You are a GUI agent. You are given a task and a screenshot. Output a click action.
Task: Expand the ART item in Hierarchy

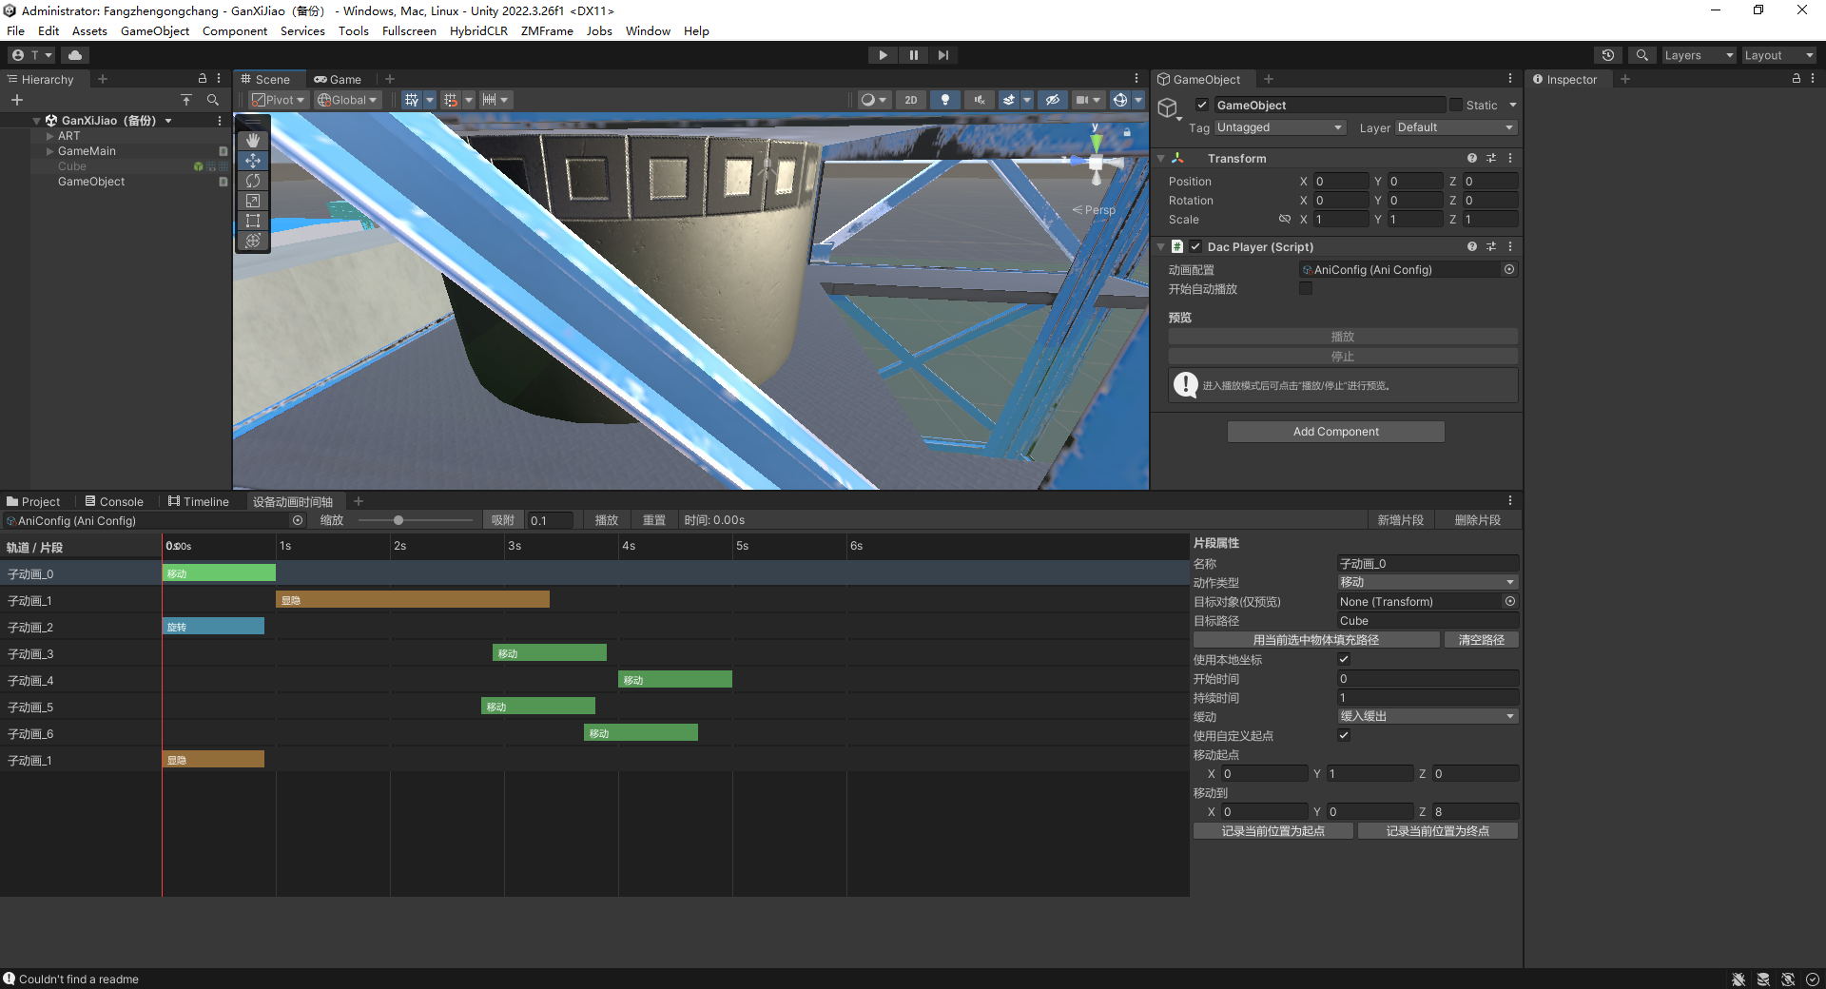[49, 136]
